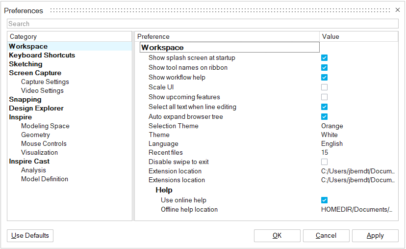Select Keyboard Shortcuts category
The height and width of the screenshot is (249, 406).
click(42, 55)
